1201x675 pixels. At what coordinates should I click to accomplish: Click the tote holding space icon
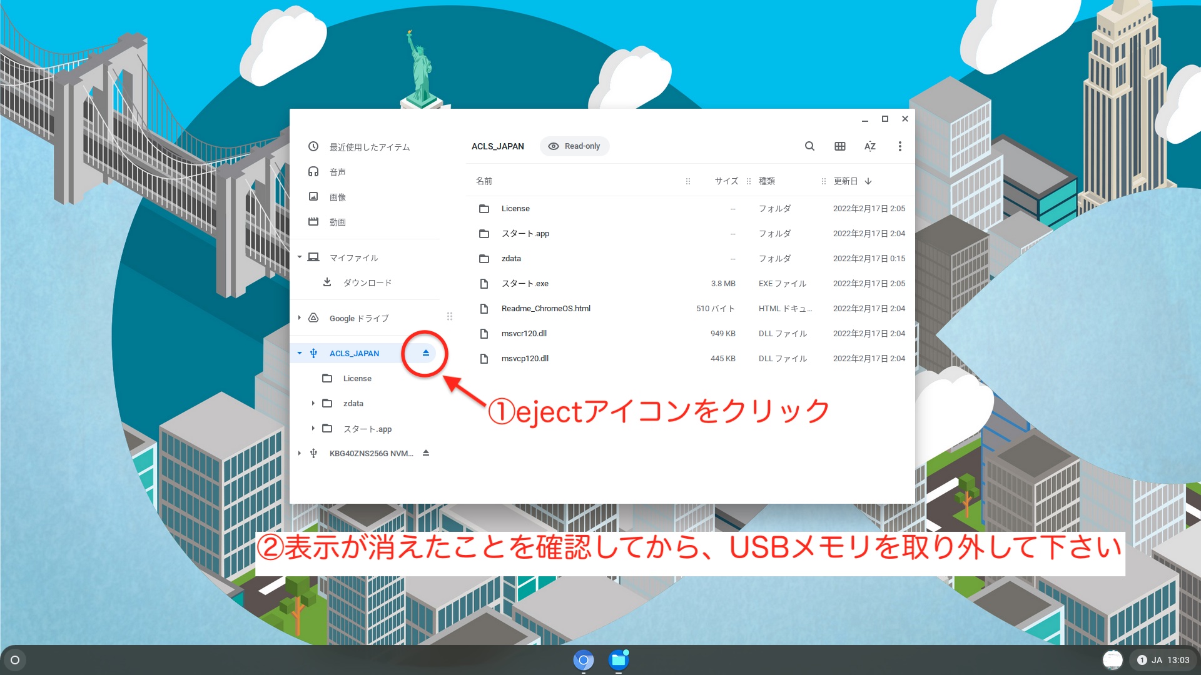coord(1112,660)
